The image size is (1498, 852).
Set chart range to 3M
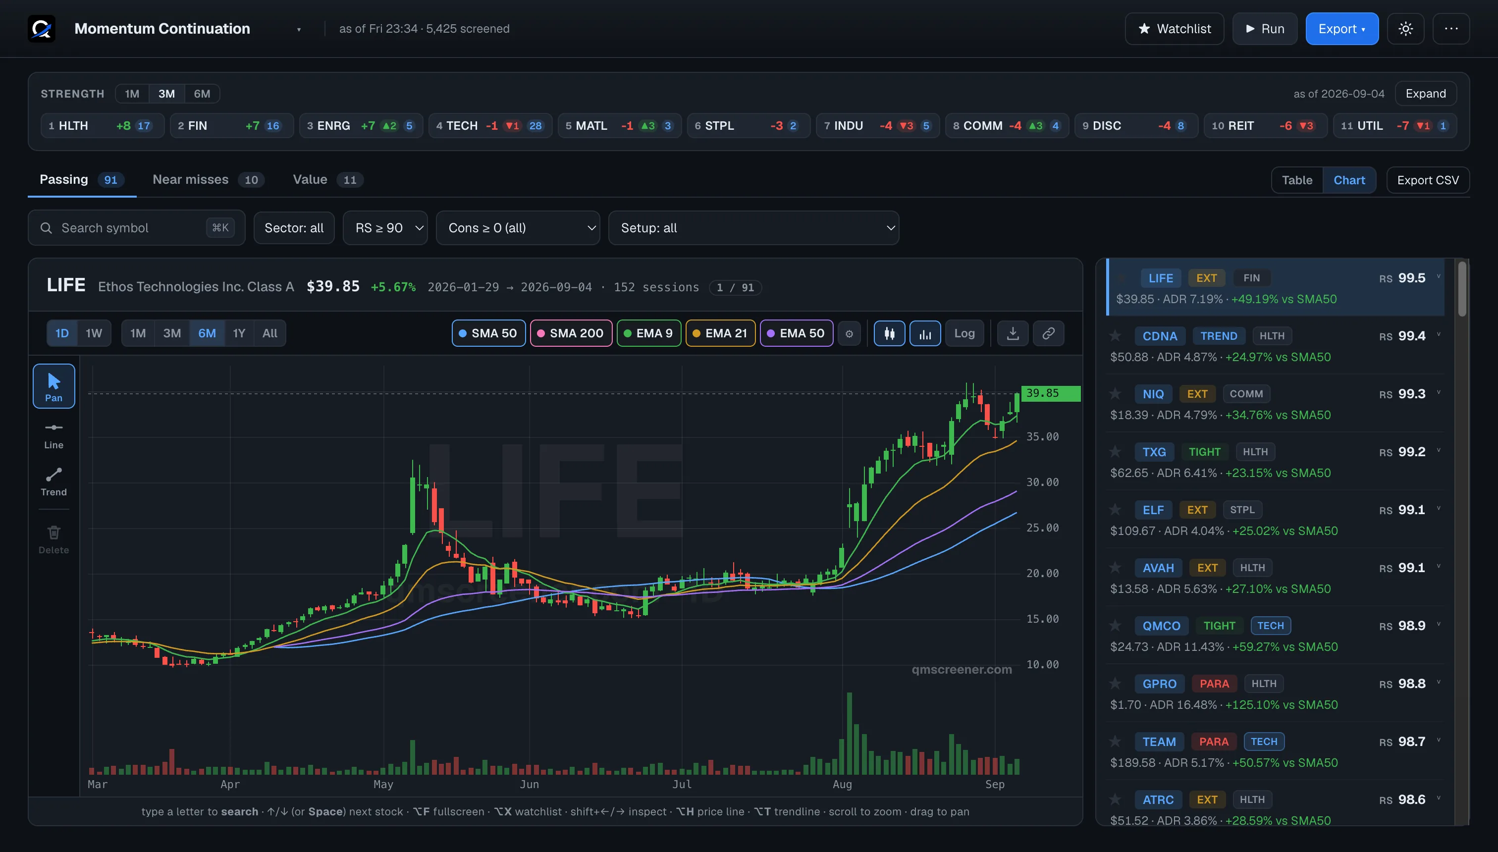(x=172, y=333)
